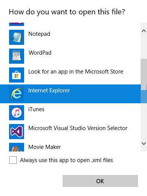
Task: Click the Visual Studio Version Selector icon
Action: click(x=17, y=132)
